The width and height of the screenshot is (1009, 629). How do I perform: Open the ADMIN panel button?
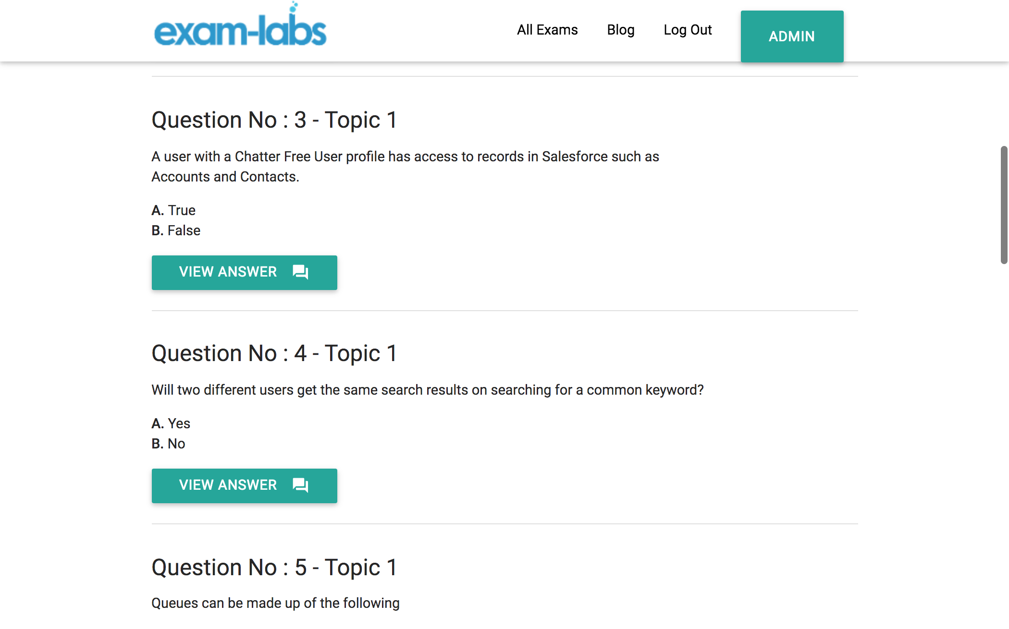pos(792,36)
